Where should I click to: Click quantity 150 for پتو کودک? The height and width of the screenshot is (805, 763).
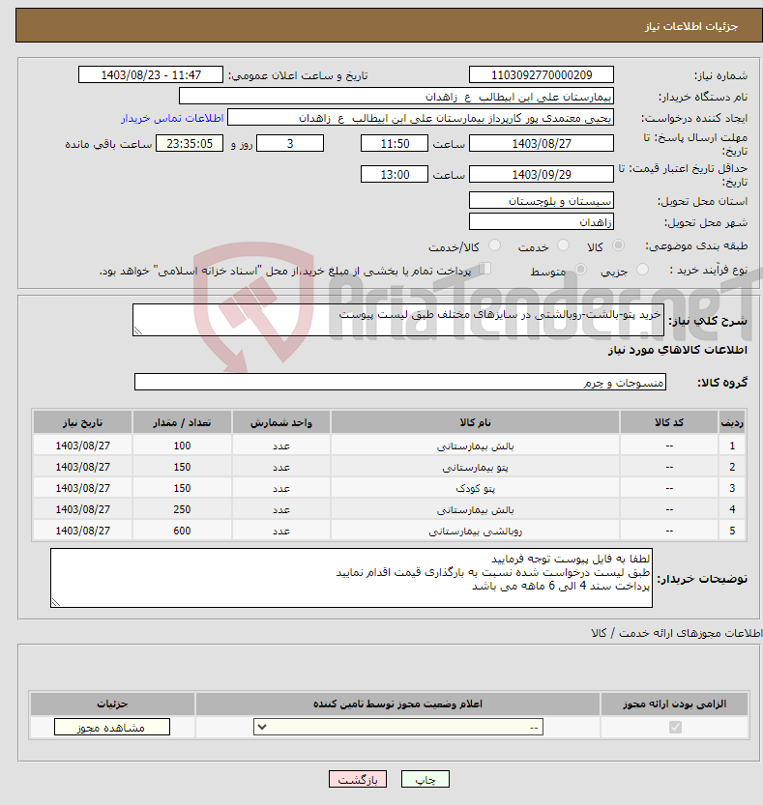tap(182, 488)
